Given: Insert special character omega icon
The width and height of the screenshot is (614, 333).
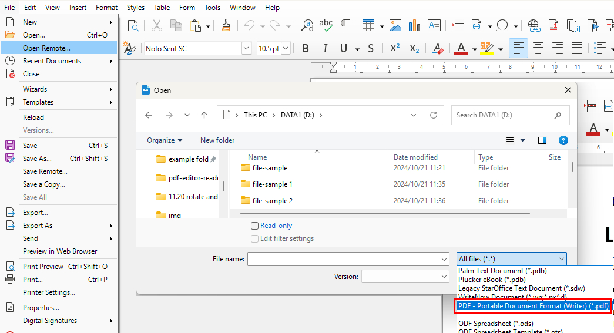Looking at the screenshot, I should (x=502, y=26).
